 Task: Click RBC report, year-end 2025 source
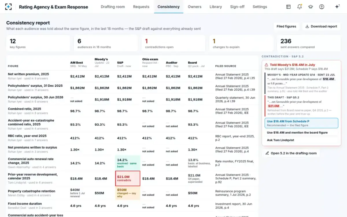click(235, 138)
